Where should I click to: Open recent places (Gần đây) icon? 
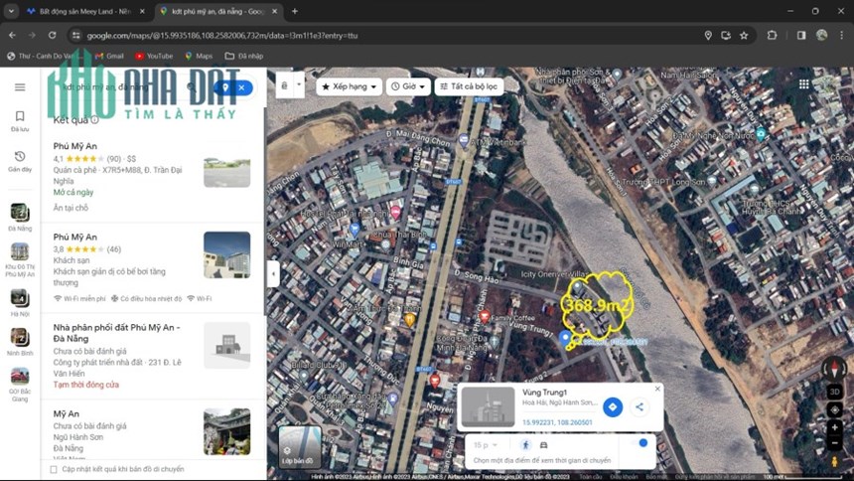(x=20, y=161)
